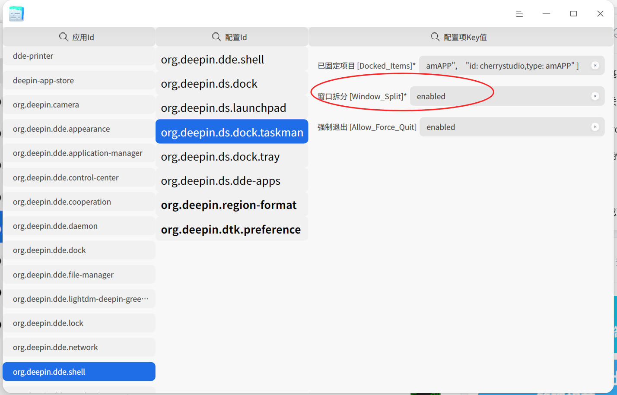Select org.deepin.ds.dock.tray config entry

click(232, 157)
